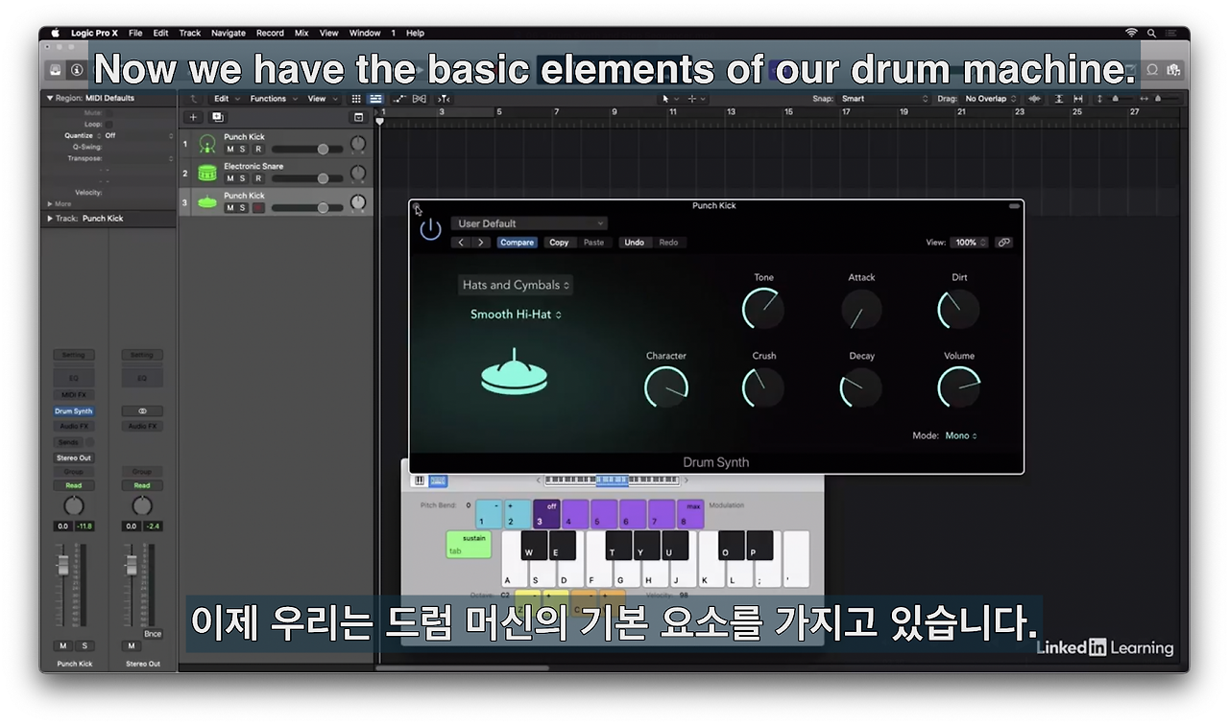This screenshot has height=725, width=1229.
Task: Record-enable the Electronic Snare track
Action: click(257, 178)
